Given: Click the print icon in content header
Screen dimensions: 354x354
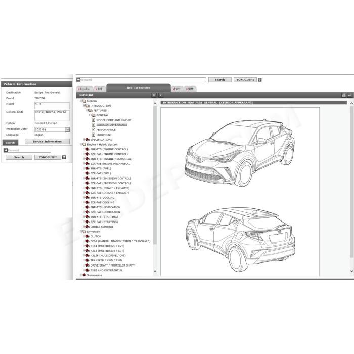Looking at the screenshot, I should pos(343,95).
